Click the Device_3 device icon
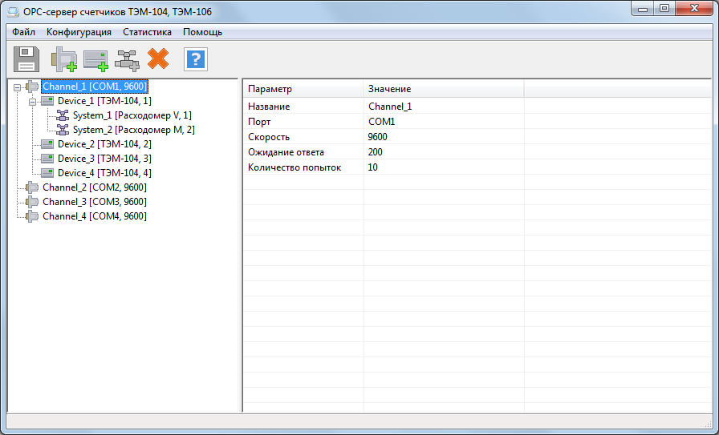Image resolution: width=719 pixels, height=435 pixels. click(x=47, y=159)
